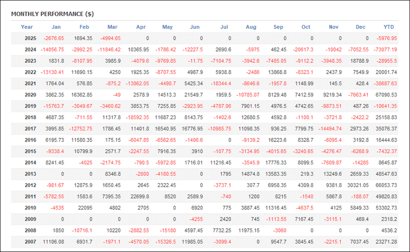The image size is (410, 252).
Task: Click the 2008 May value -15180
Action: coord(168,231)
